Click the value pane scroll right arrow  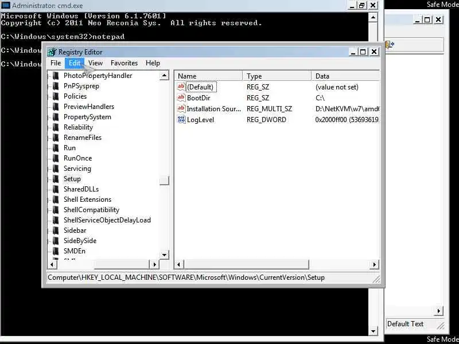(374, 264)
